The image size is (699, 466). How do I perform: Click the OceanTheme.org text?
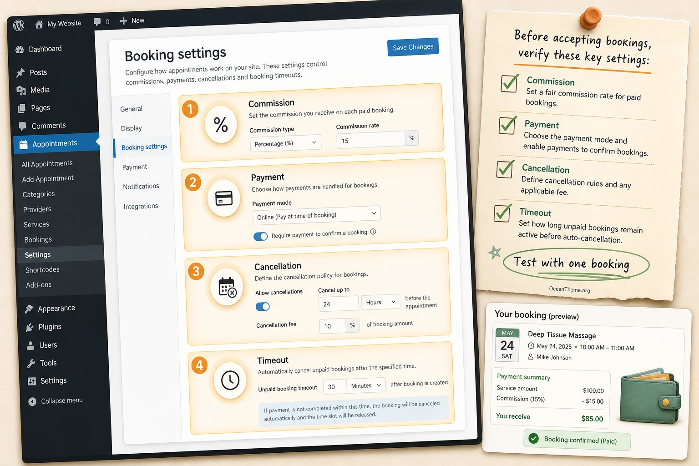click(570, 289)
